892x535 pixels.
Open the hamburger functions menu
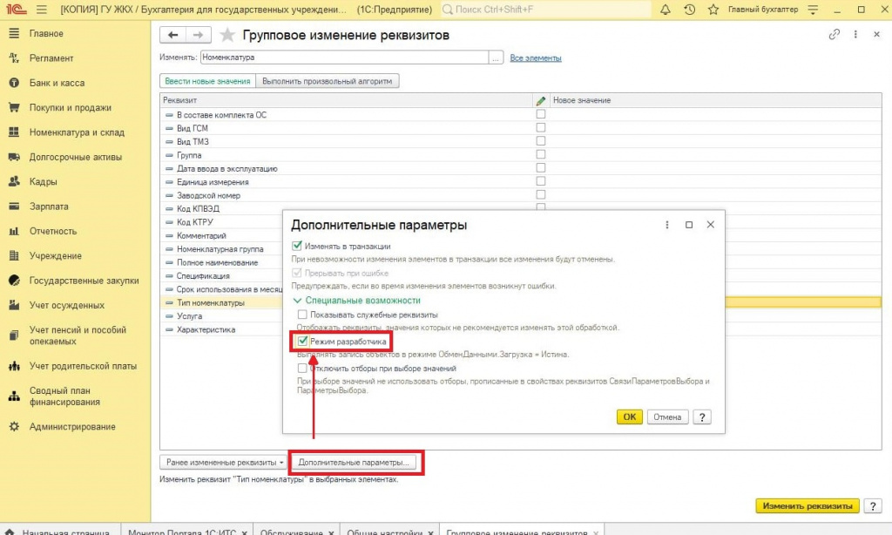point(41,10)
